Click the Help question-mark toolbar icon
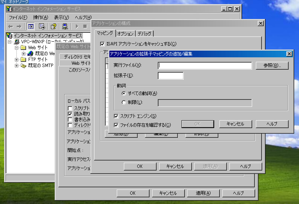This screenshot has height=204, width=299. click(x=54, y=26)
